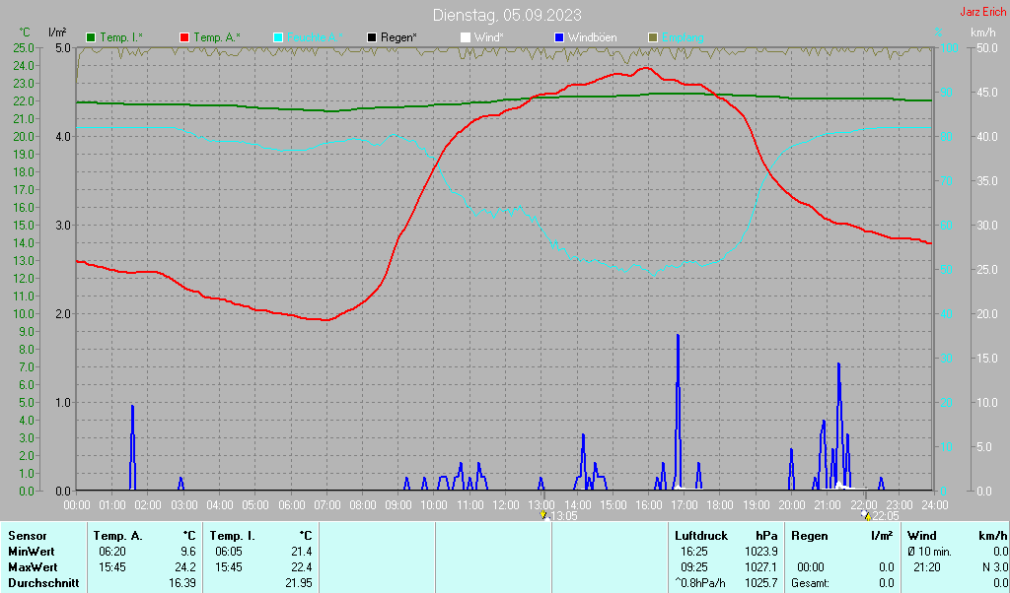Click the Temp. A. minimum time '06:20'
Viewport: 1010px width, 593px height.
coord(112,552)
